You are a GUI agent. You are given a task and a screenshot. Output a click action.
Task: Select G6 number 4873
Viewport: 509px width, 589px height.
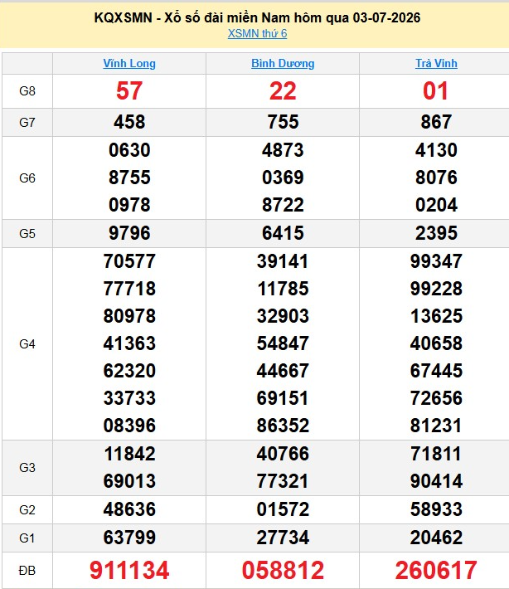pyautogui.click(x=283, y=150)
